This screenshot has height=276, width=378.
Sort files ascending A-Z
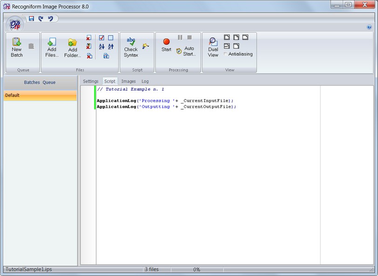click(102, 47)
